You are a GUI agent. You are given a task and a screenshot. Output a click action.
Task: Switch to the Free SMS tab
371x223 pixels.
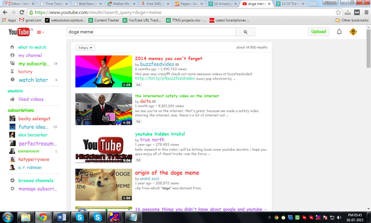coord(155,4)
